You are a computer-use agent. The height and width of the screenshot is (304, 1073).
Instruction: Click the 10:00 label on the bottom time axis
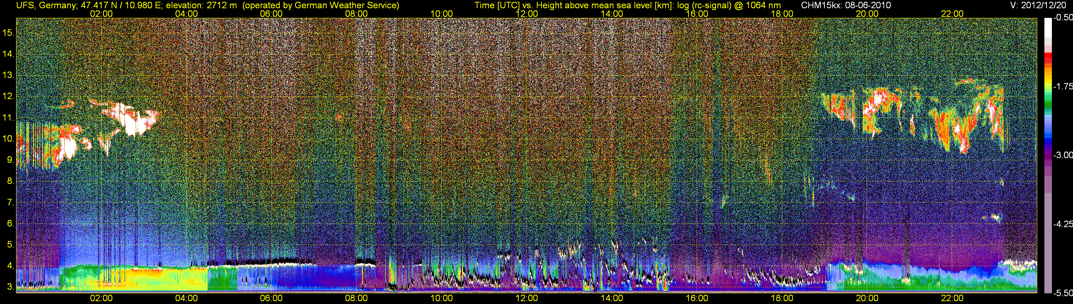441,298
